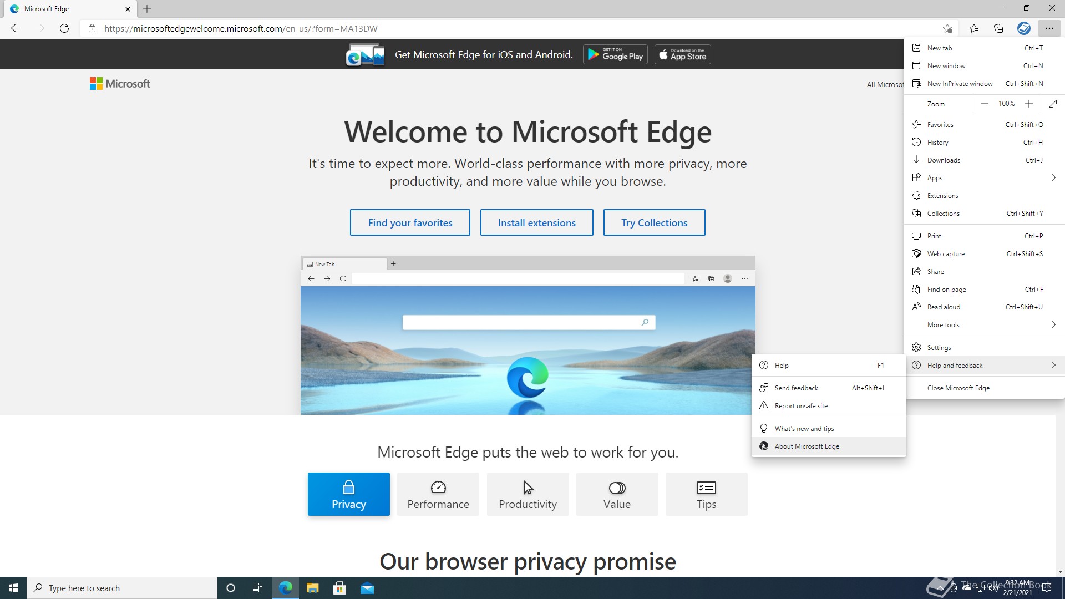Open a new tab with plus button

[x=147, y=9]
